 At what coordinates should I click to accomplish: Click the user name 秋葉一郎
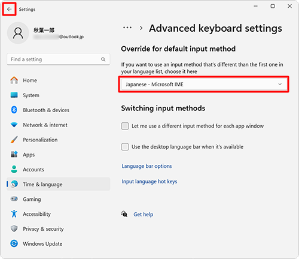pos(44,30)
